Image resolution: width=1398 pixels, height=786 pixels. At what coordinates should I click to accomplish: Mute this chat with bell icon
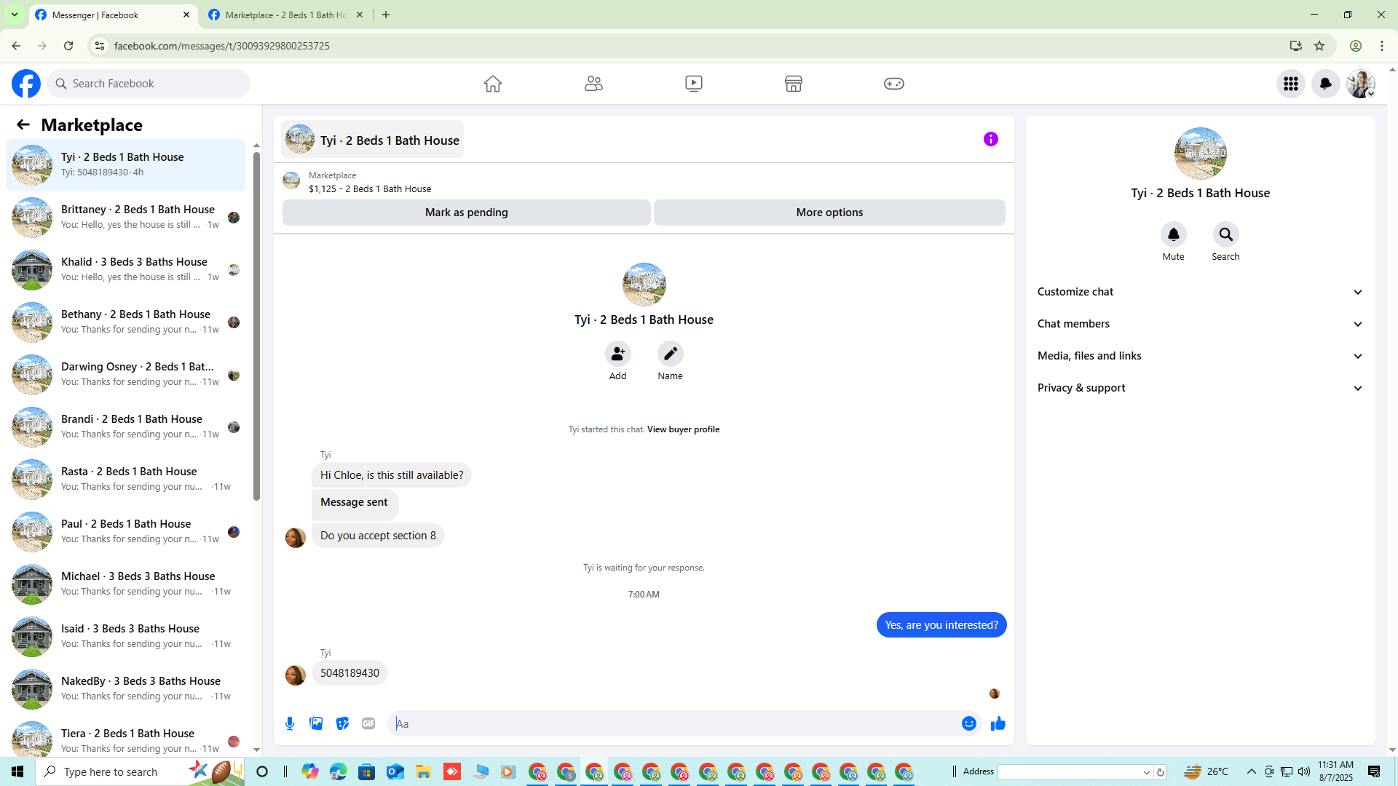1173,234
